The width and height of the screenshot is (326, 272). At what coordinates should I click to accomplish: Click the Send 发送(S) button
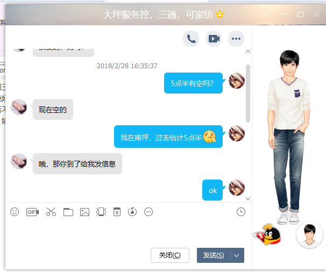tap(214, 255)
